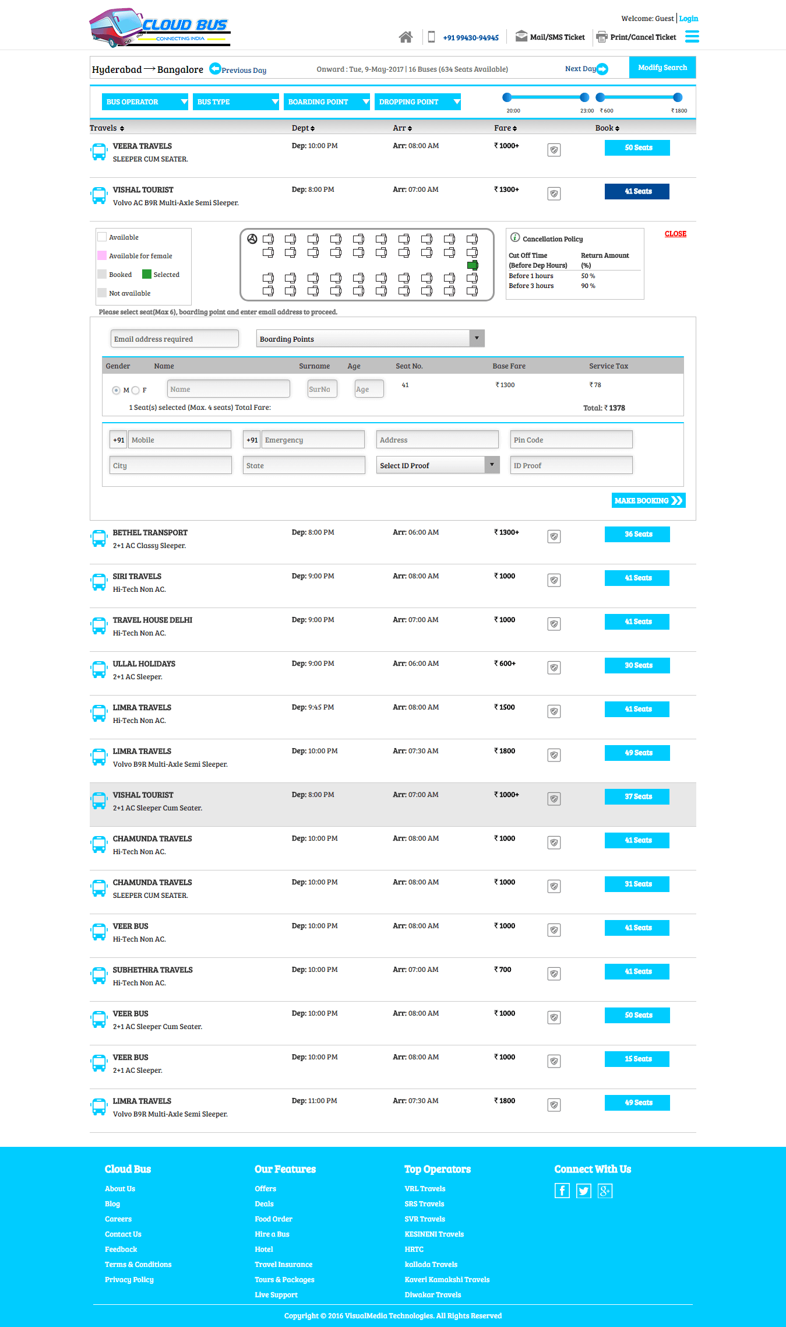The height and width of the screenshot is (1327, 786).
Task: Click the Print/Cancel Ticket menu item
Action: pyautogui.click(x=643, y=37)
